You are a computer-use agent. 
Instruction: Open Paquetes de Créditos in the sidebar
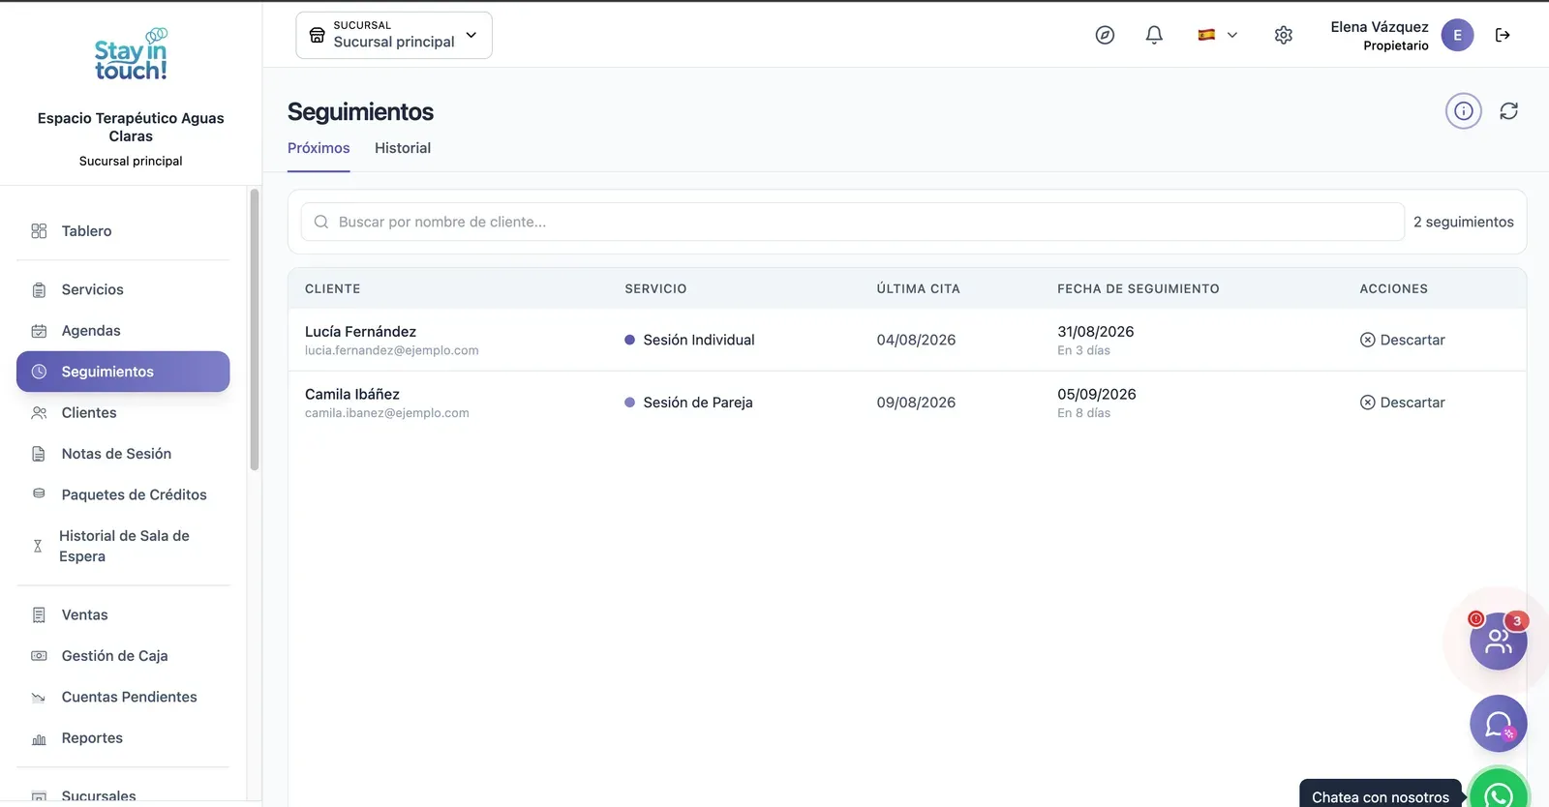[123, 494]
